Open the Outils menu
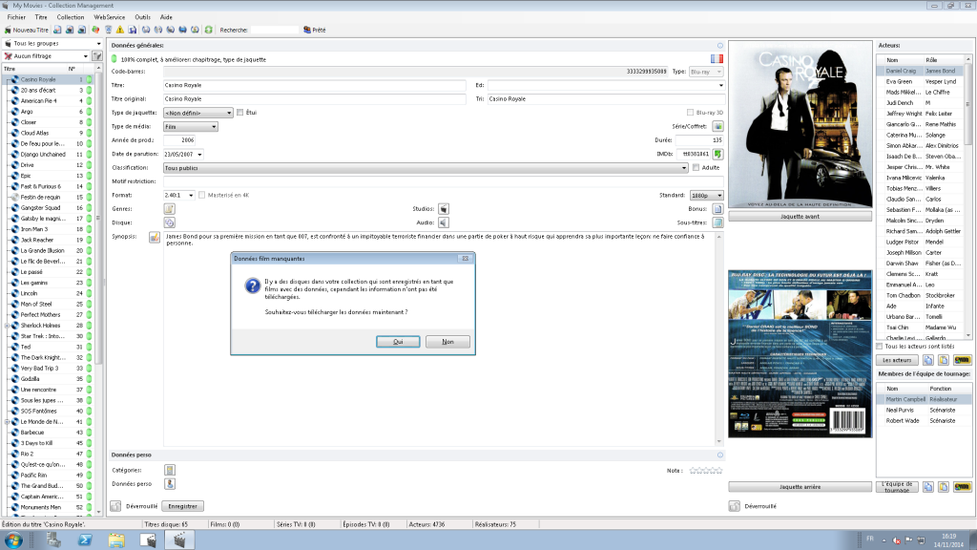 [x=143, y=17]
